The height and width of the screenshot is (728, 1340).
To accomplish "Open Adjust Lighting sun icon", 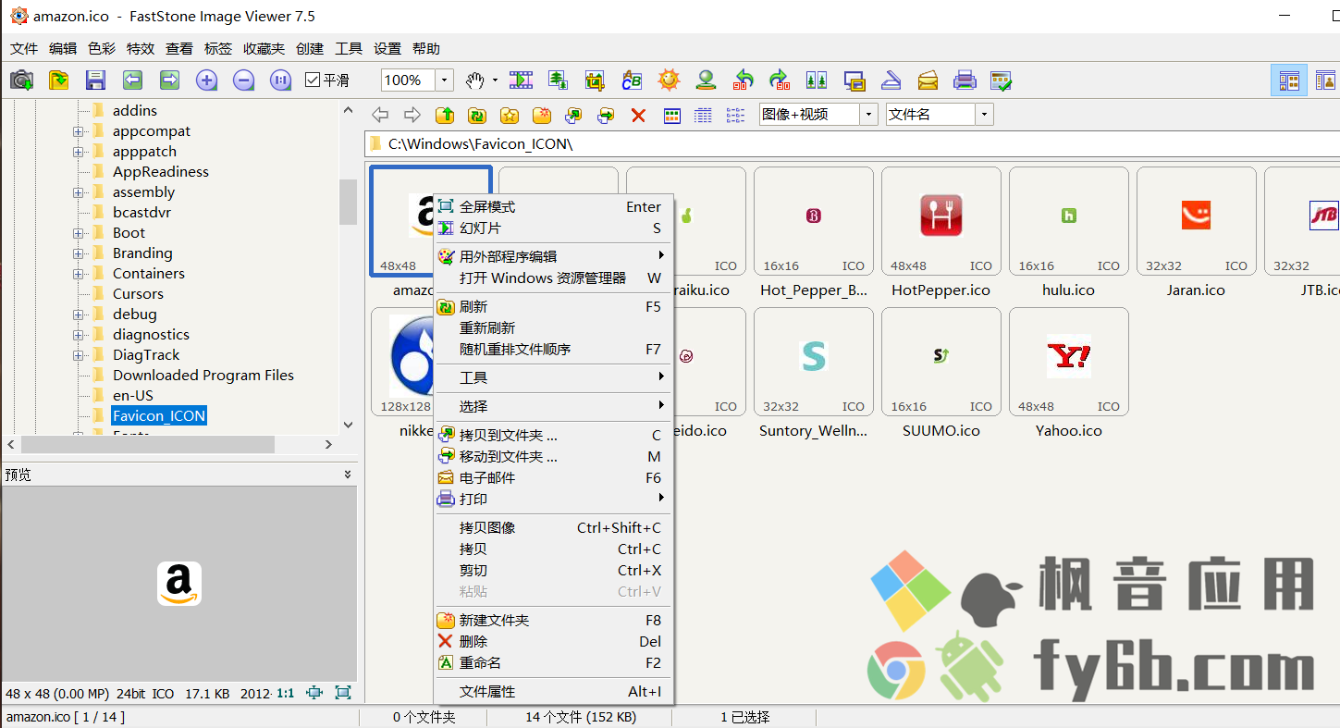I will (x=669, y=80).
